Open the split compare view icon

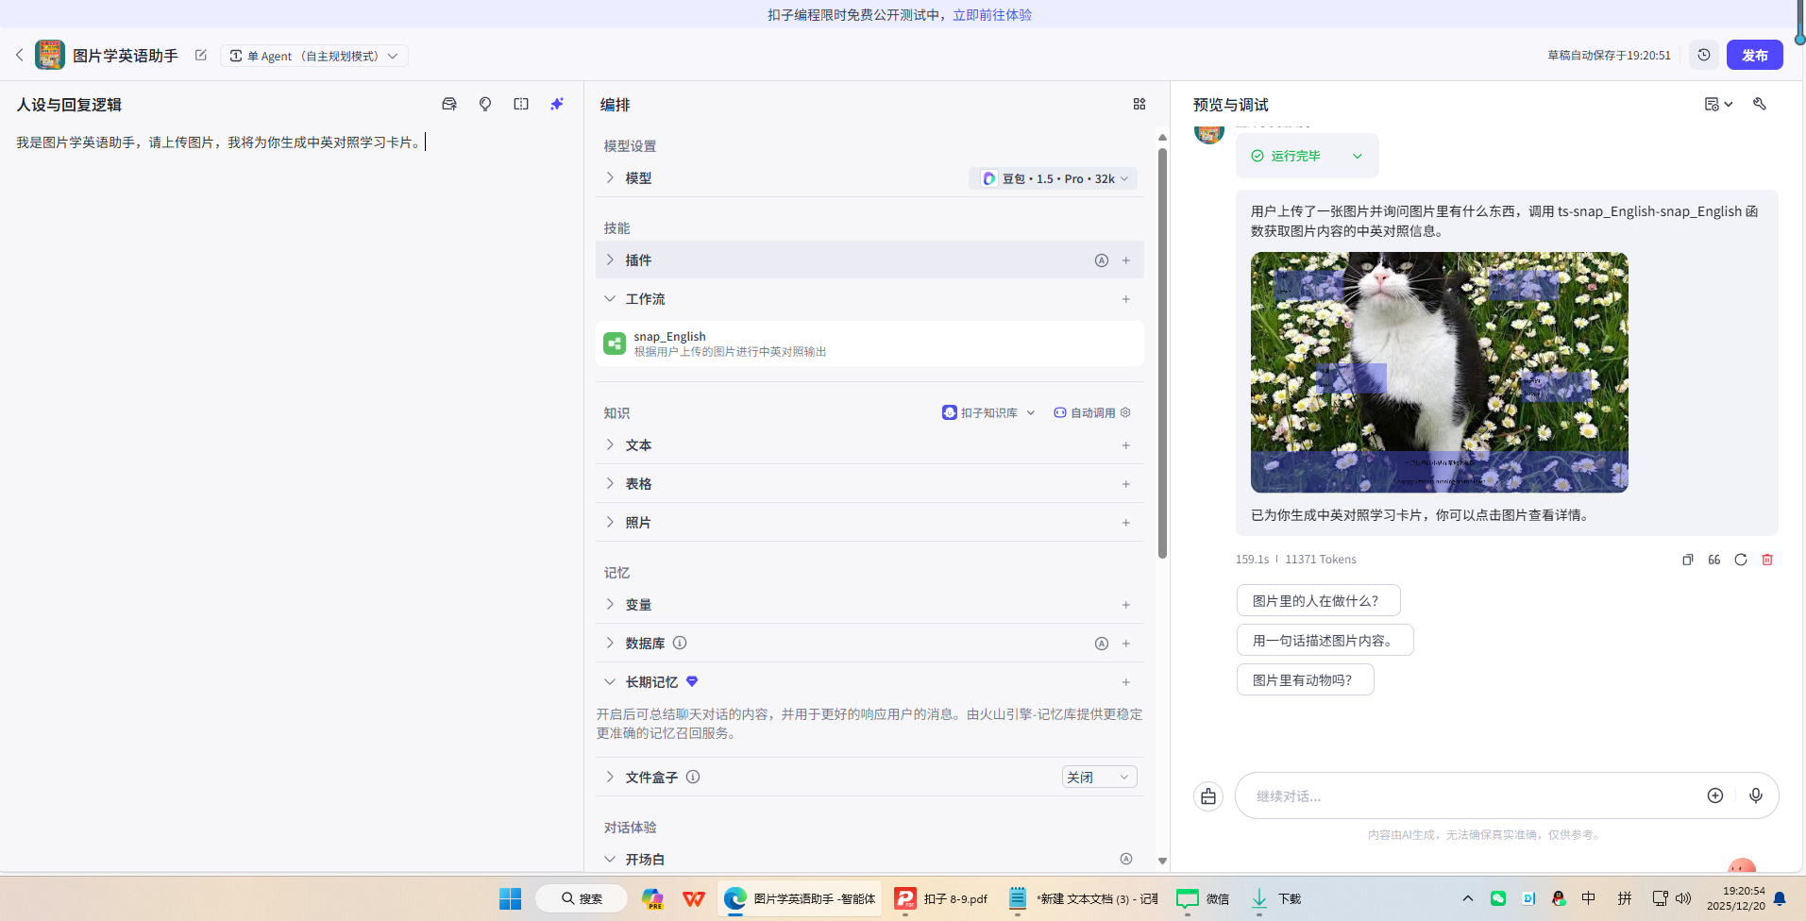tap(520, 104)
